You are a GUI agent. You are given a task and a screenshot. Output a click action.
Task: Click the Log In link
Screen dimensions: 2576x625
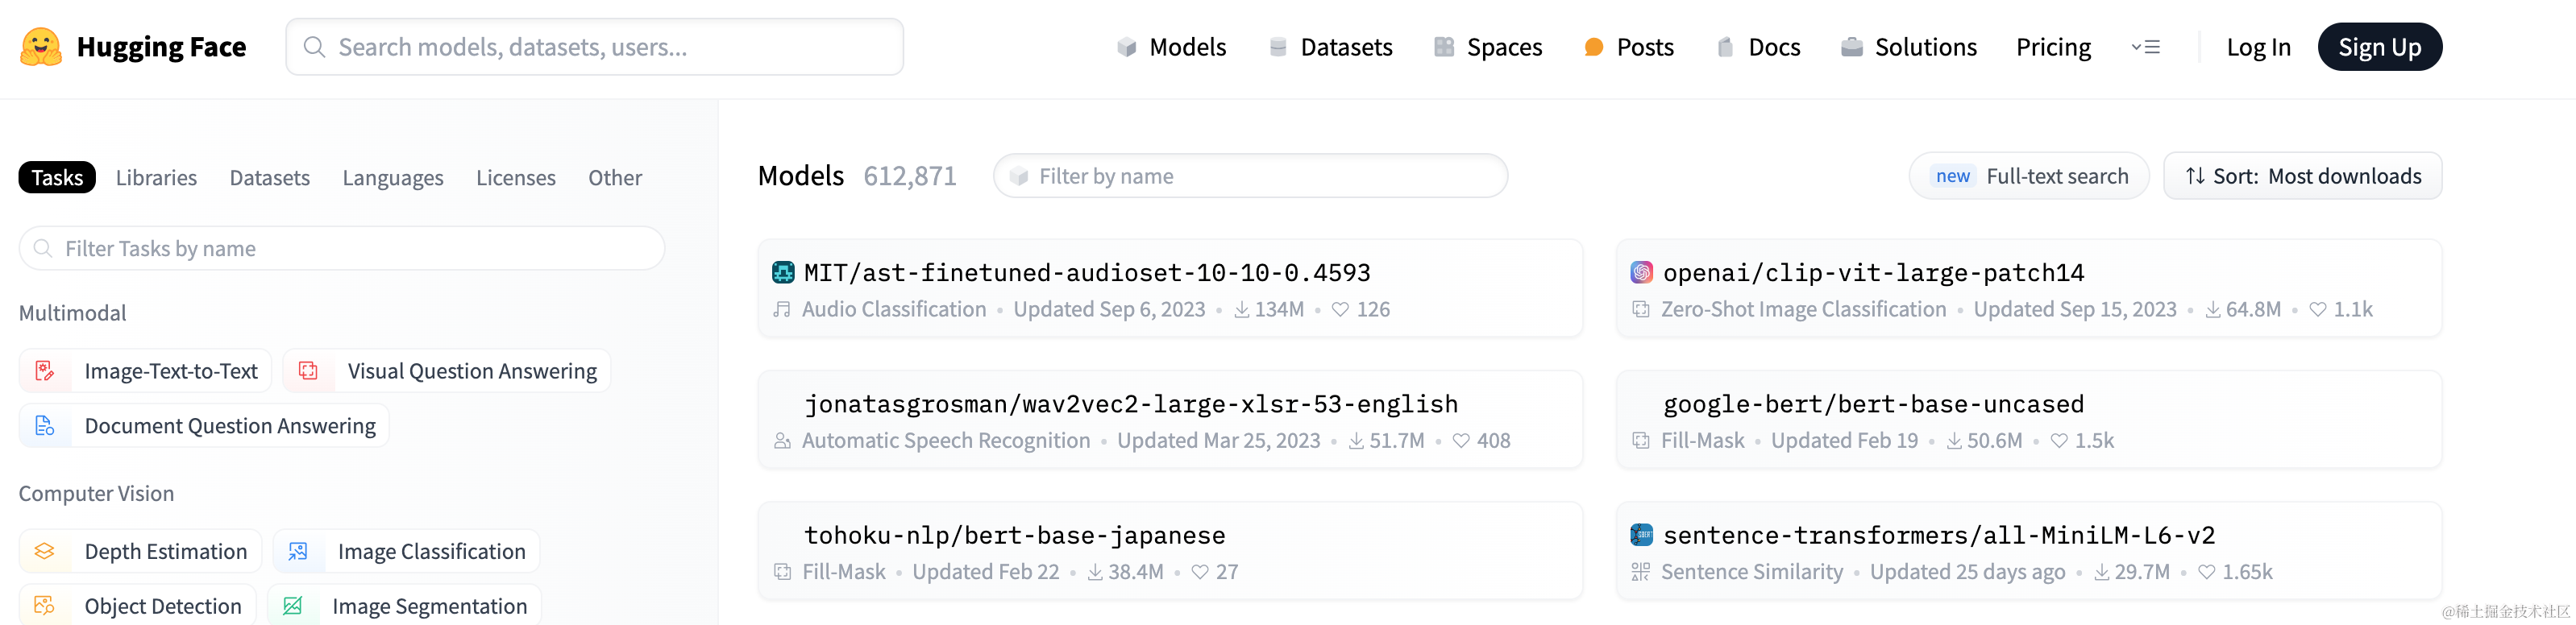click(x=2258, y=47)
